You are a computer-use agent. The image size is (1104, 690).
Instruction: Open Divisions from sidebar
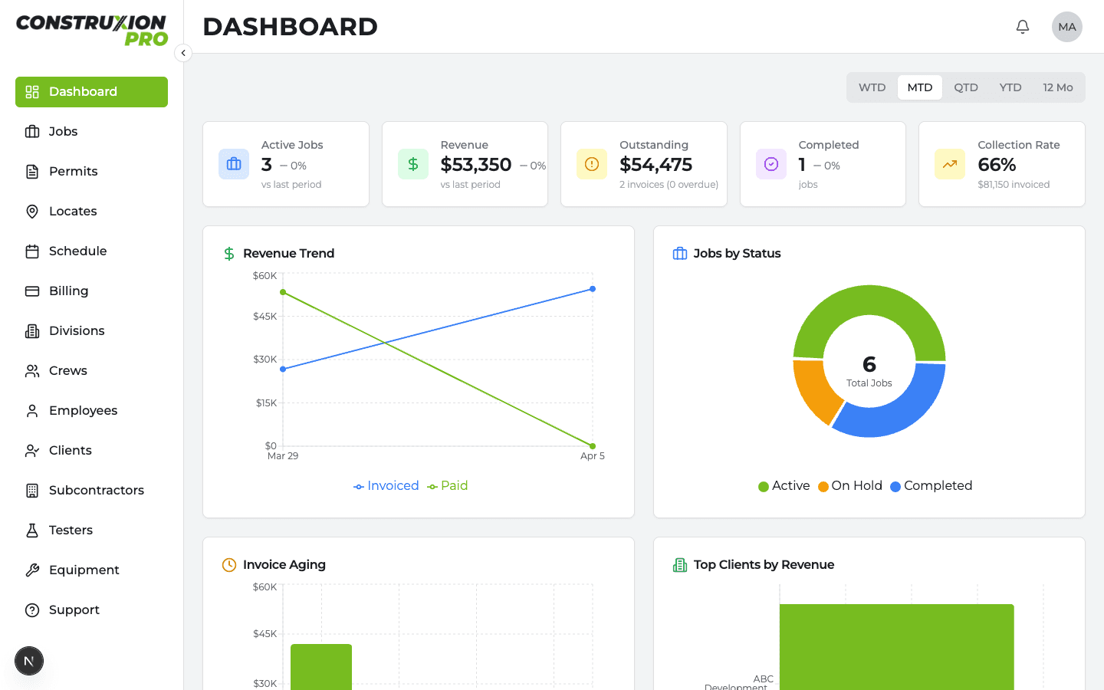click(91, 331)
